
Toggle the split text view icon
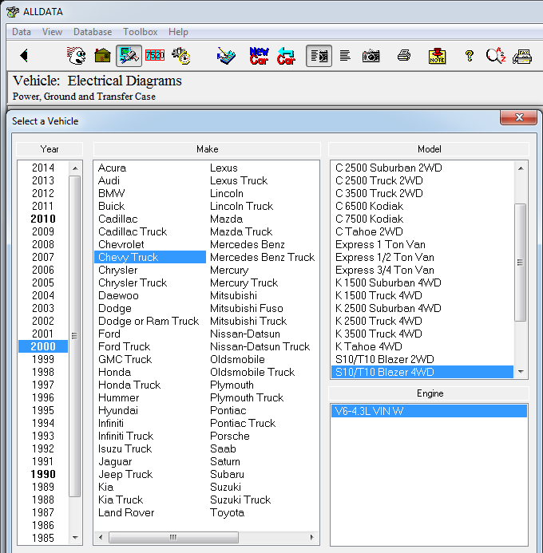click(x=319, y=56)
